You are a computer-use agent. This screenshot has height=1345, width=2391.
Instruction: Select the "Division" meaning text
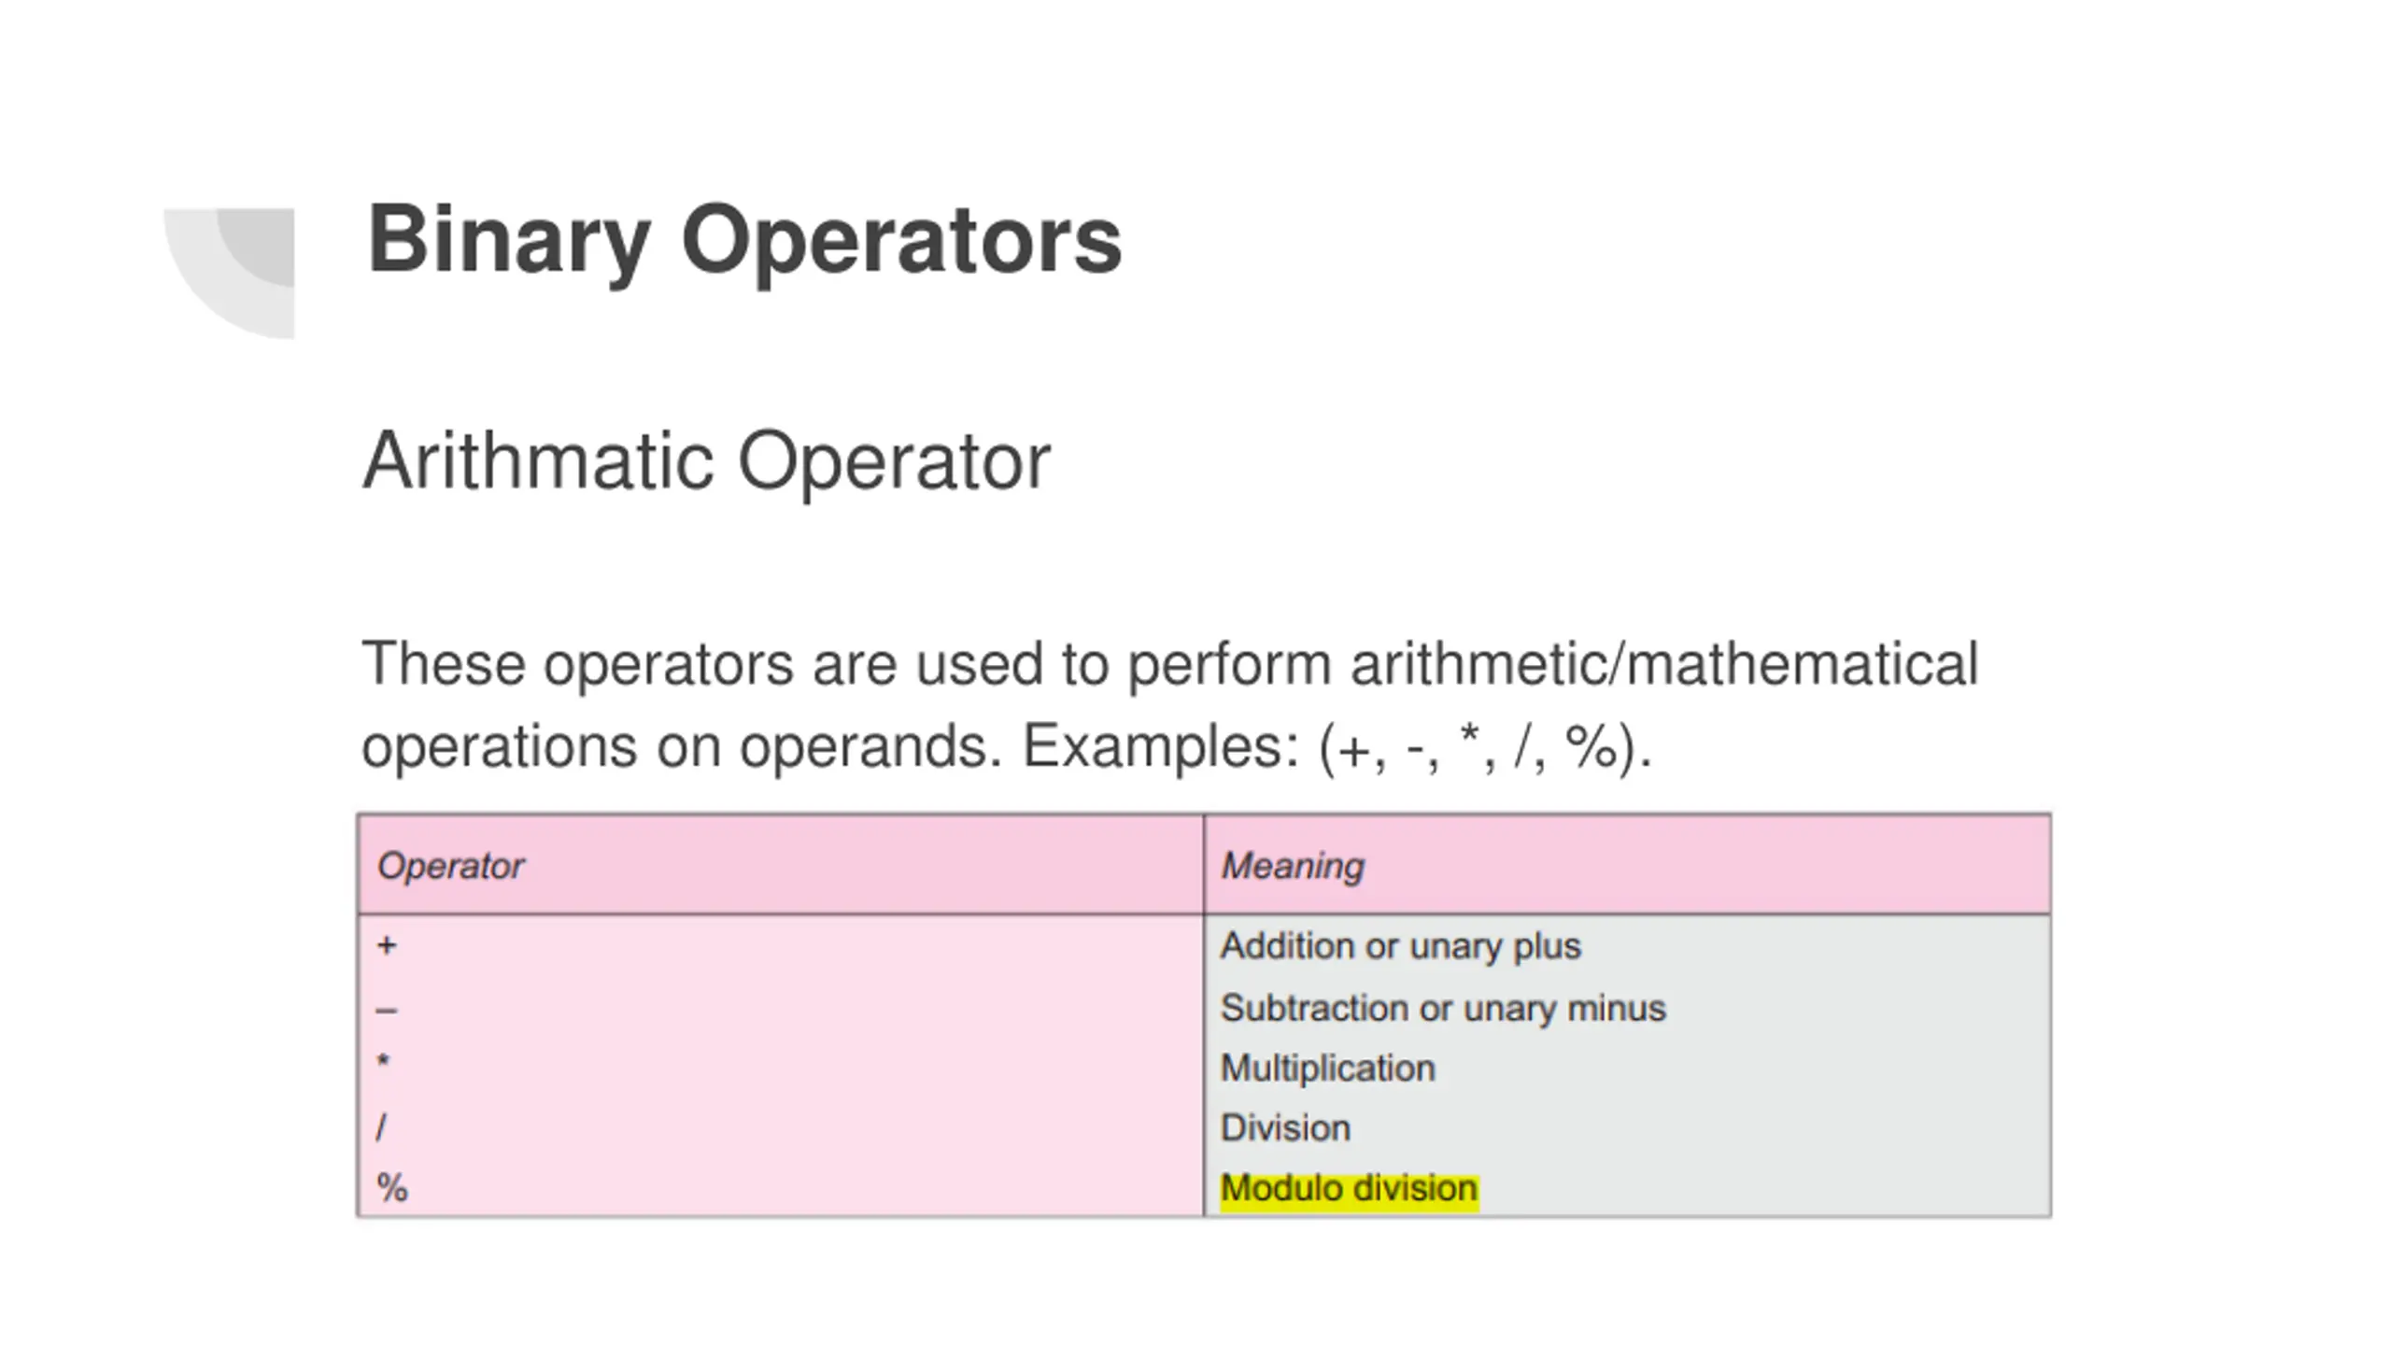pos(1285,1128)
